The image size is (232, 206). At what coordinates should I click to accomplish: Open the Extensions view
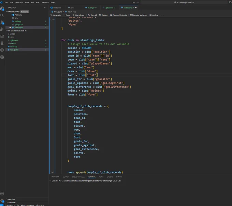[2, 36]
